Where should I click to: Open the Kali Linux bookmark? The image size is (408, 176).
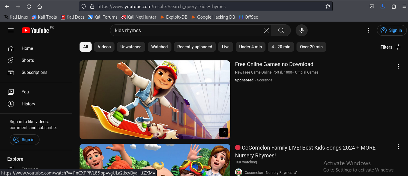(16, 17)
